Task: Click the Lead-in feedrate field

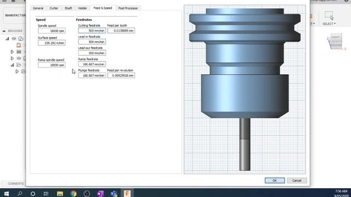Action: tap(92, 42)
